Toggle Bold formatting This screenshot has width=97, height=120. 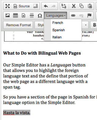point(95,25)
